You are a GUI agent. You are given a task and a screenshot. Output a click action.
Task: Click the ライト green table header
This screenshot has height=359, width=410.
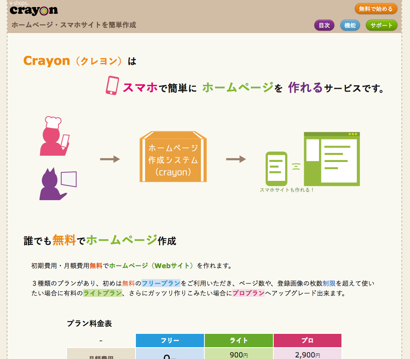coord(239,341)
